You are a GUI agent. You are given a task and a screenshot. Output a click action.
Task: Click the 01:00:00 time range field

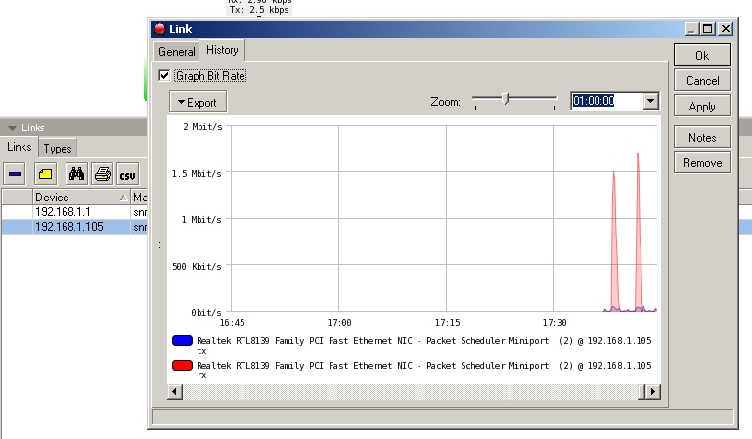point(607,101)
